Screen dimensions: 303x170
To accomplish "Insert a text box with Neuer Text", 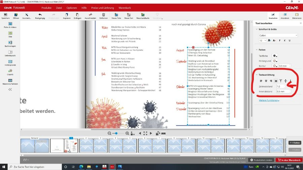I will tap(129, 14).
